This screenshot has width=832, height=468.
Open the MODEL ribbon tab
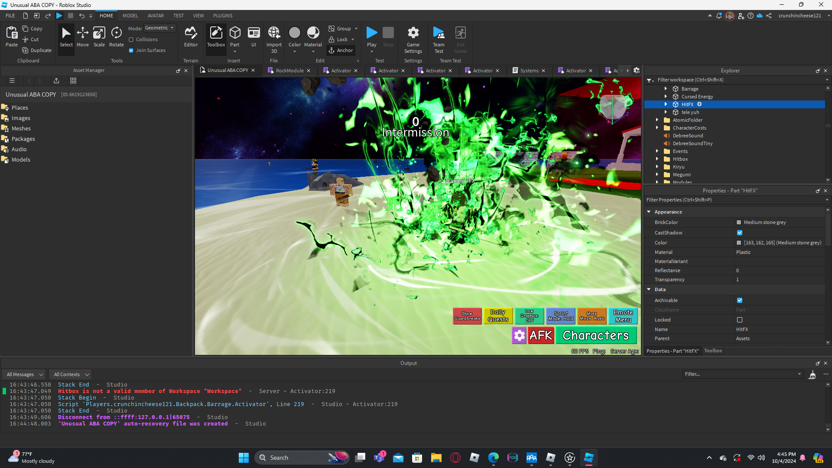pyautogui.click(x=130, y=16)
